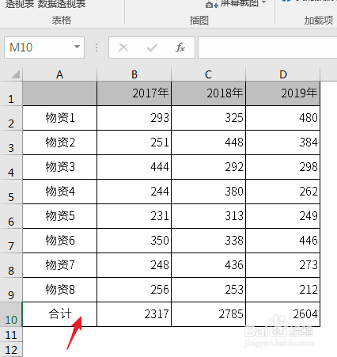Click cell with value 350
The width and height of the screenshot is (337, 357).
[x=134, y=241]
